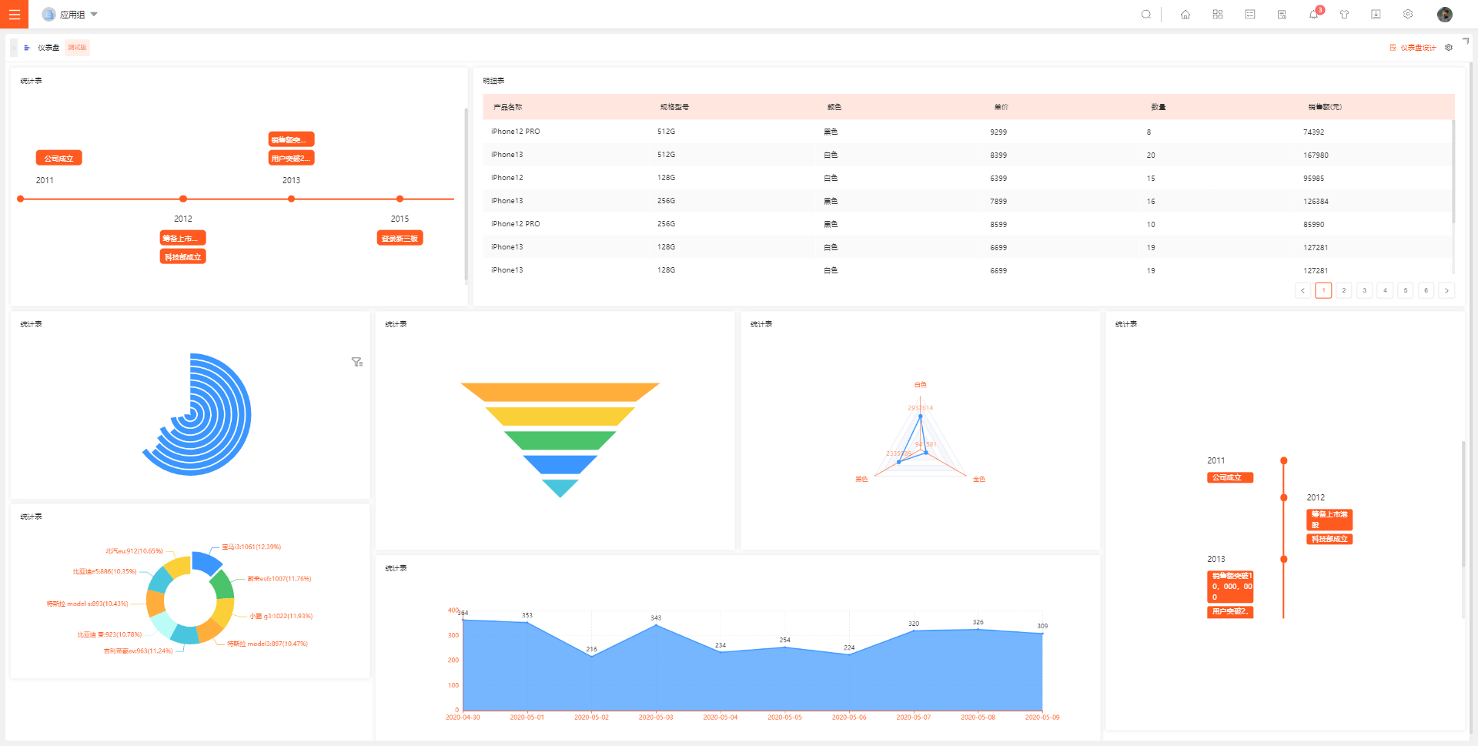Open the orange hamburger menu
Image resolution: width=1478 pixels, height=746 pixels.
pyautogui.click(x=14, y=14)
